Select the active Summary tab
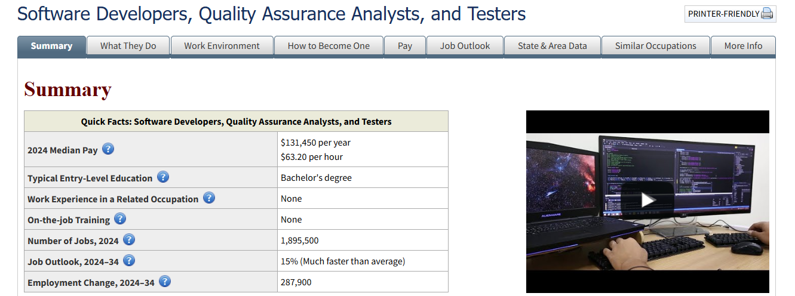This screenshot has height=296, width=795. [x=51, y=46]
